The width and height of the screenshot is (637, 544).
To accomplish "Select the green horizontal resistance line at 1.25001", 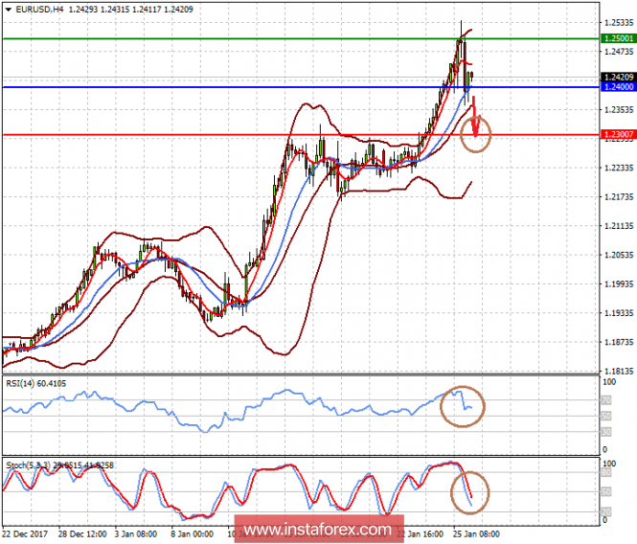I will tap(301, 39).
